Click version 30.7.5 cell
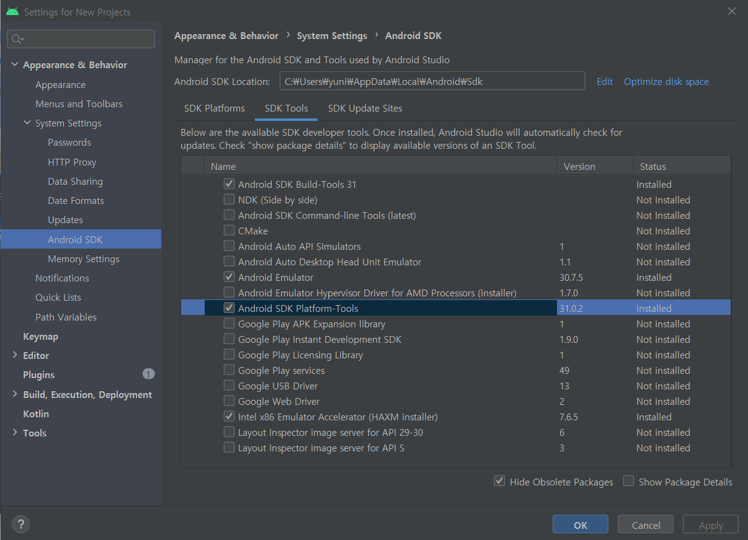The height and width of the screenshot is (540, 748). click(571, 277)
